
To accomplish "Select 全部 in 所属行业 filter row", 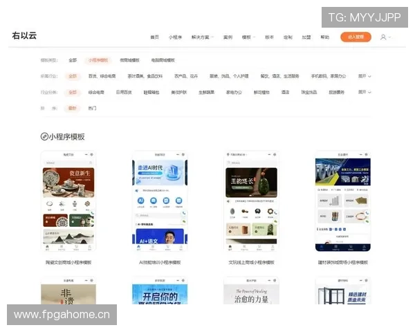I will click(x=73, y=76).
